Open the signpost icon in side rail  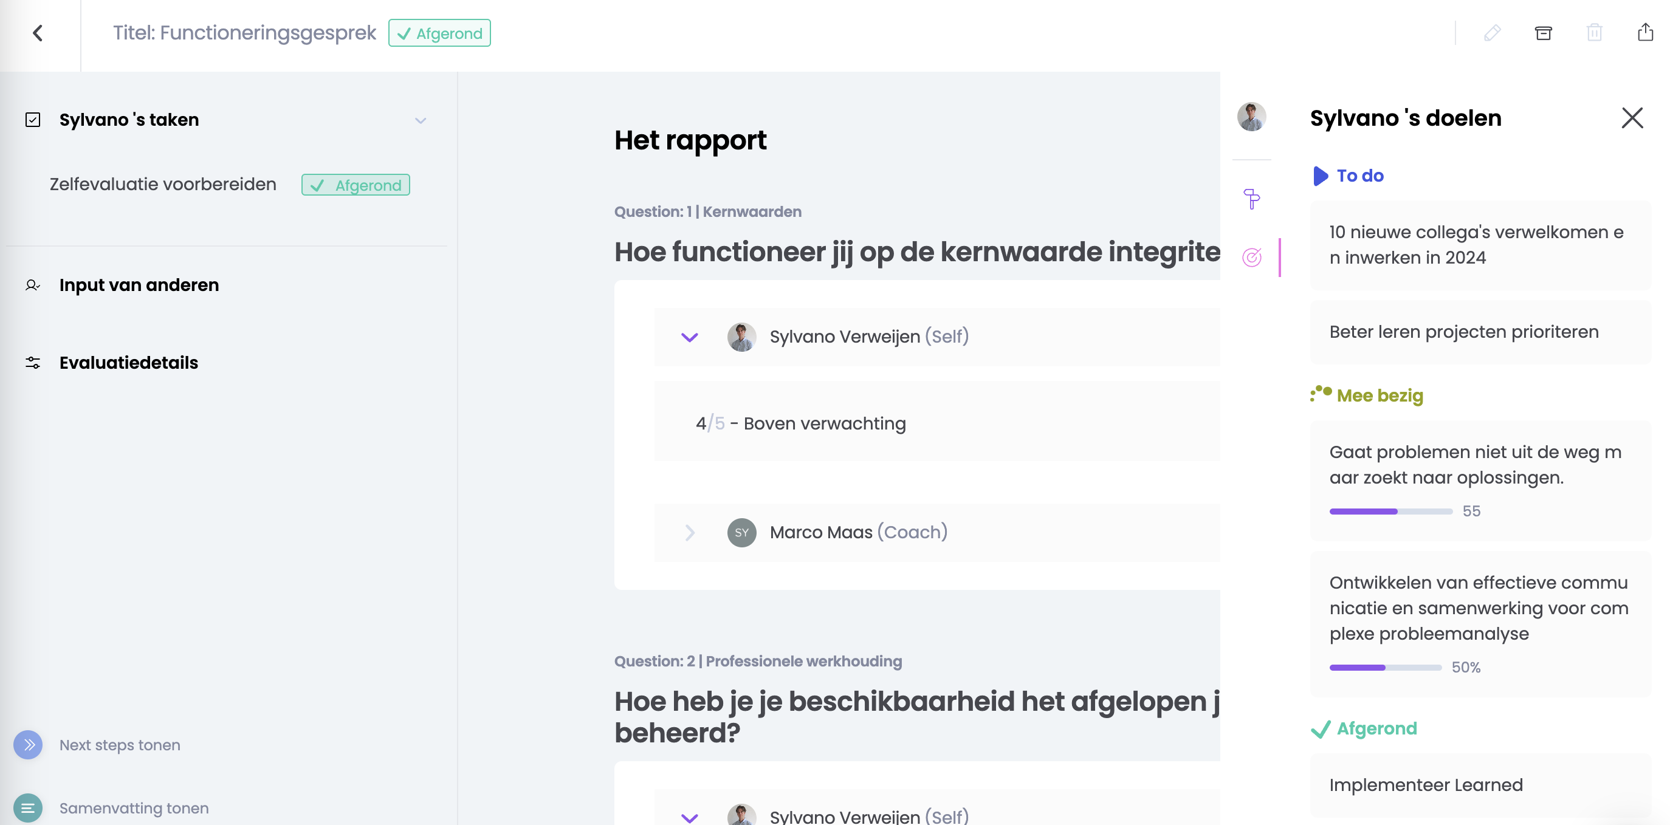(1251, 199)
